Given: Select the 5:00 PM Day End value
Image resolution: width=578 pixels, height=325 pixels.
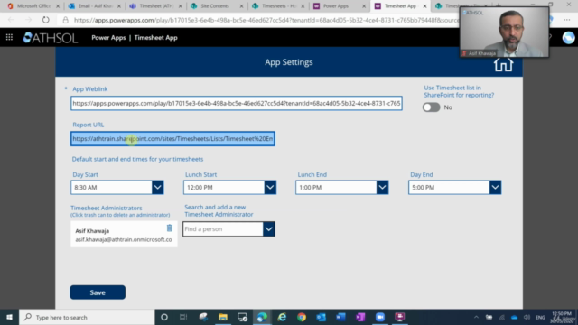Looking at the screenshot, I should pyautogui.click(x=449, y=187).
